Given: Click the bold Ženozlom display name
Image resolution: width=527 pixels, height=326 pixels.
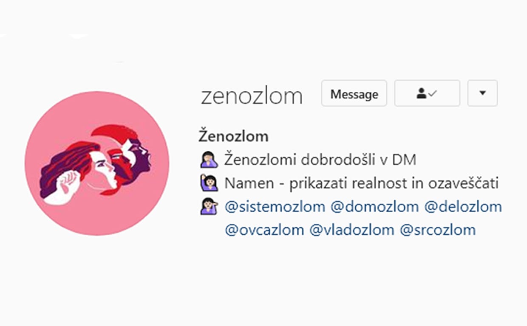Looking at the screenshot, I should 234,136.
